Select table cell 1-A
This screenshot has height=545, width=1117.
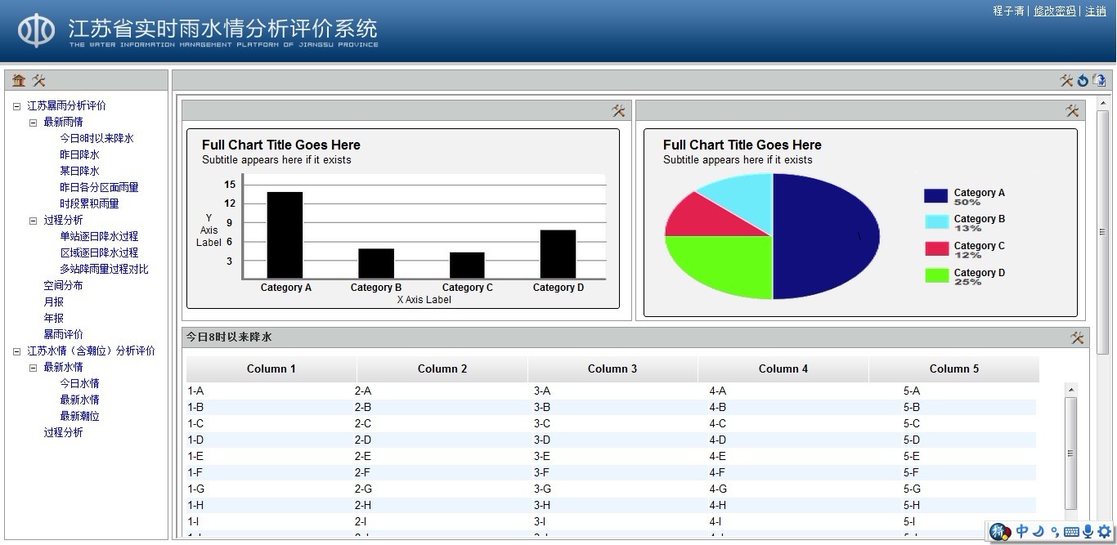pyautogui.click(x=196, y=391)
